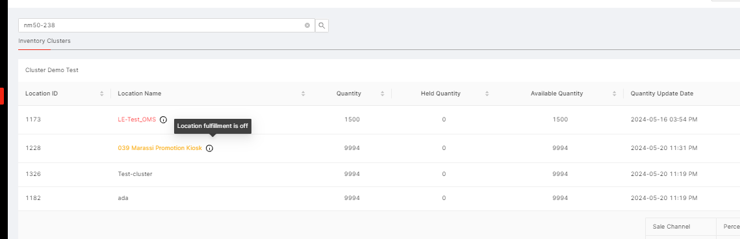Click info icon beside 039 Marassi Promotion Kiosk
The width and height of the screenshot is (740, 239).
point(210,148)
